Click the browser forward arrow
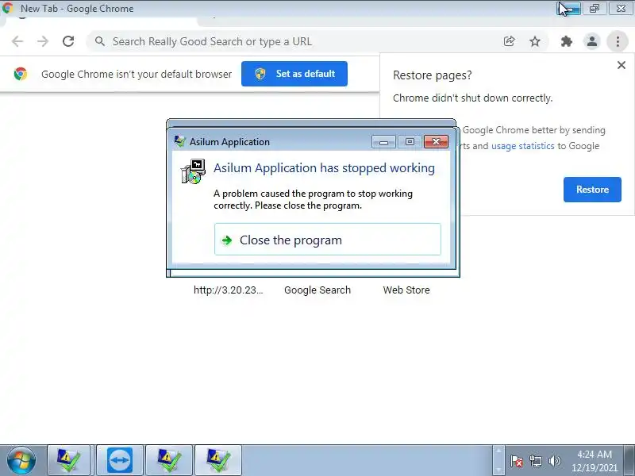 tap(43, 41)
